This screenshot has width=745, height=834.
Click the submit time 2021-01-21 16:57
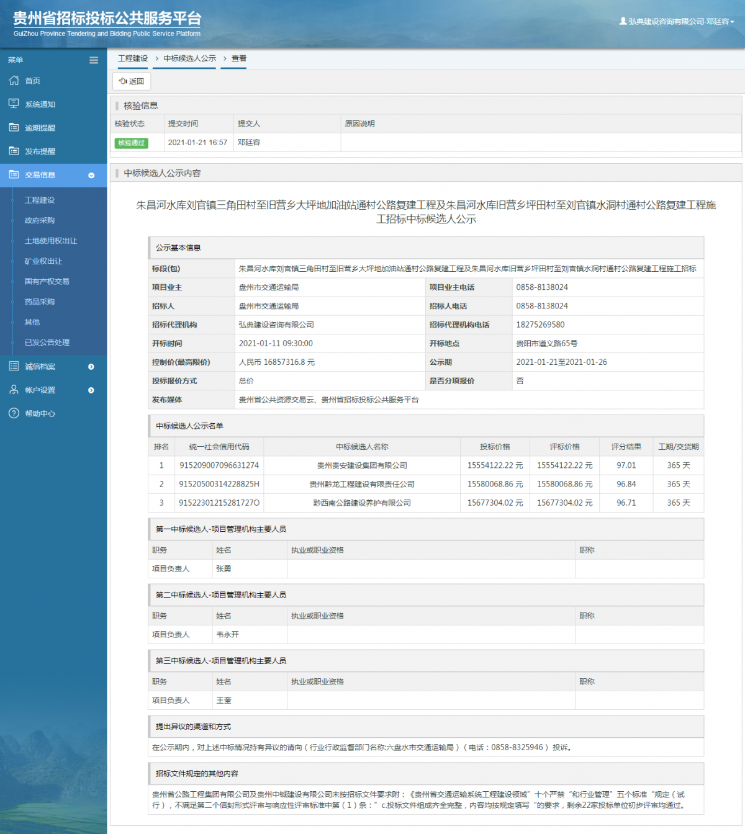tap(198, 143)
